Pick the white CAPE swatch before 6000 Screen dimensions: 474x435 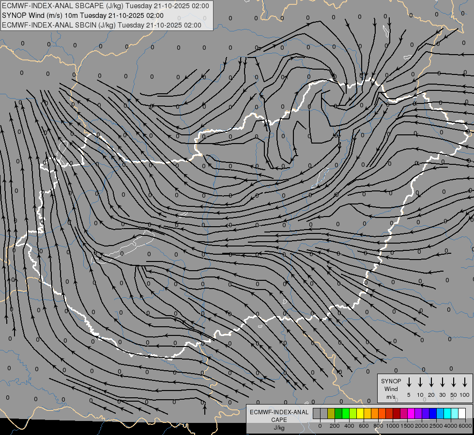(462, 413)
